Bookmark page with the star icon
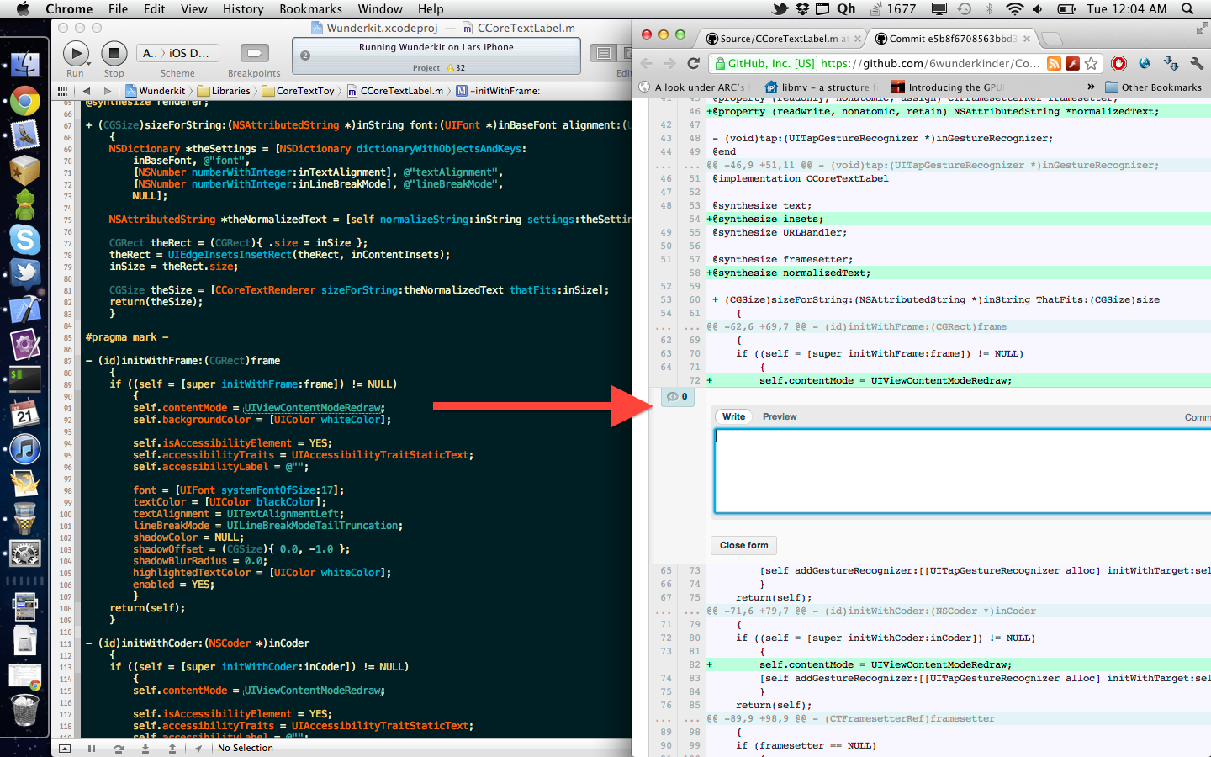The height and width of the screenshot is (757, 1211). tap(1092, 64)
